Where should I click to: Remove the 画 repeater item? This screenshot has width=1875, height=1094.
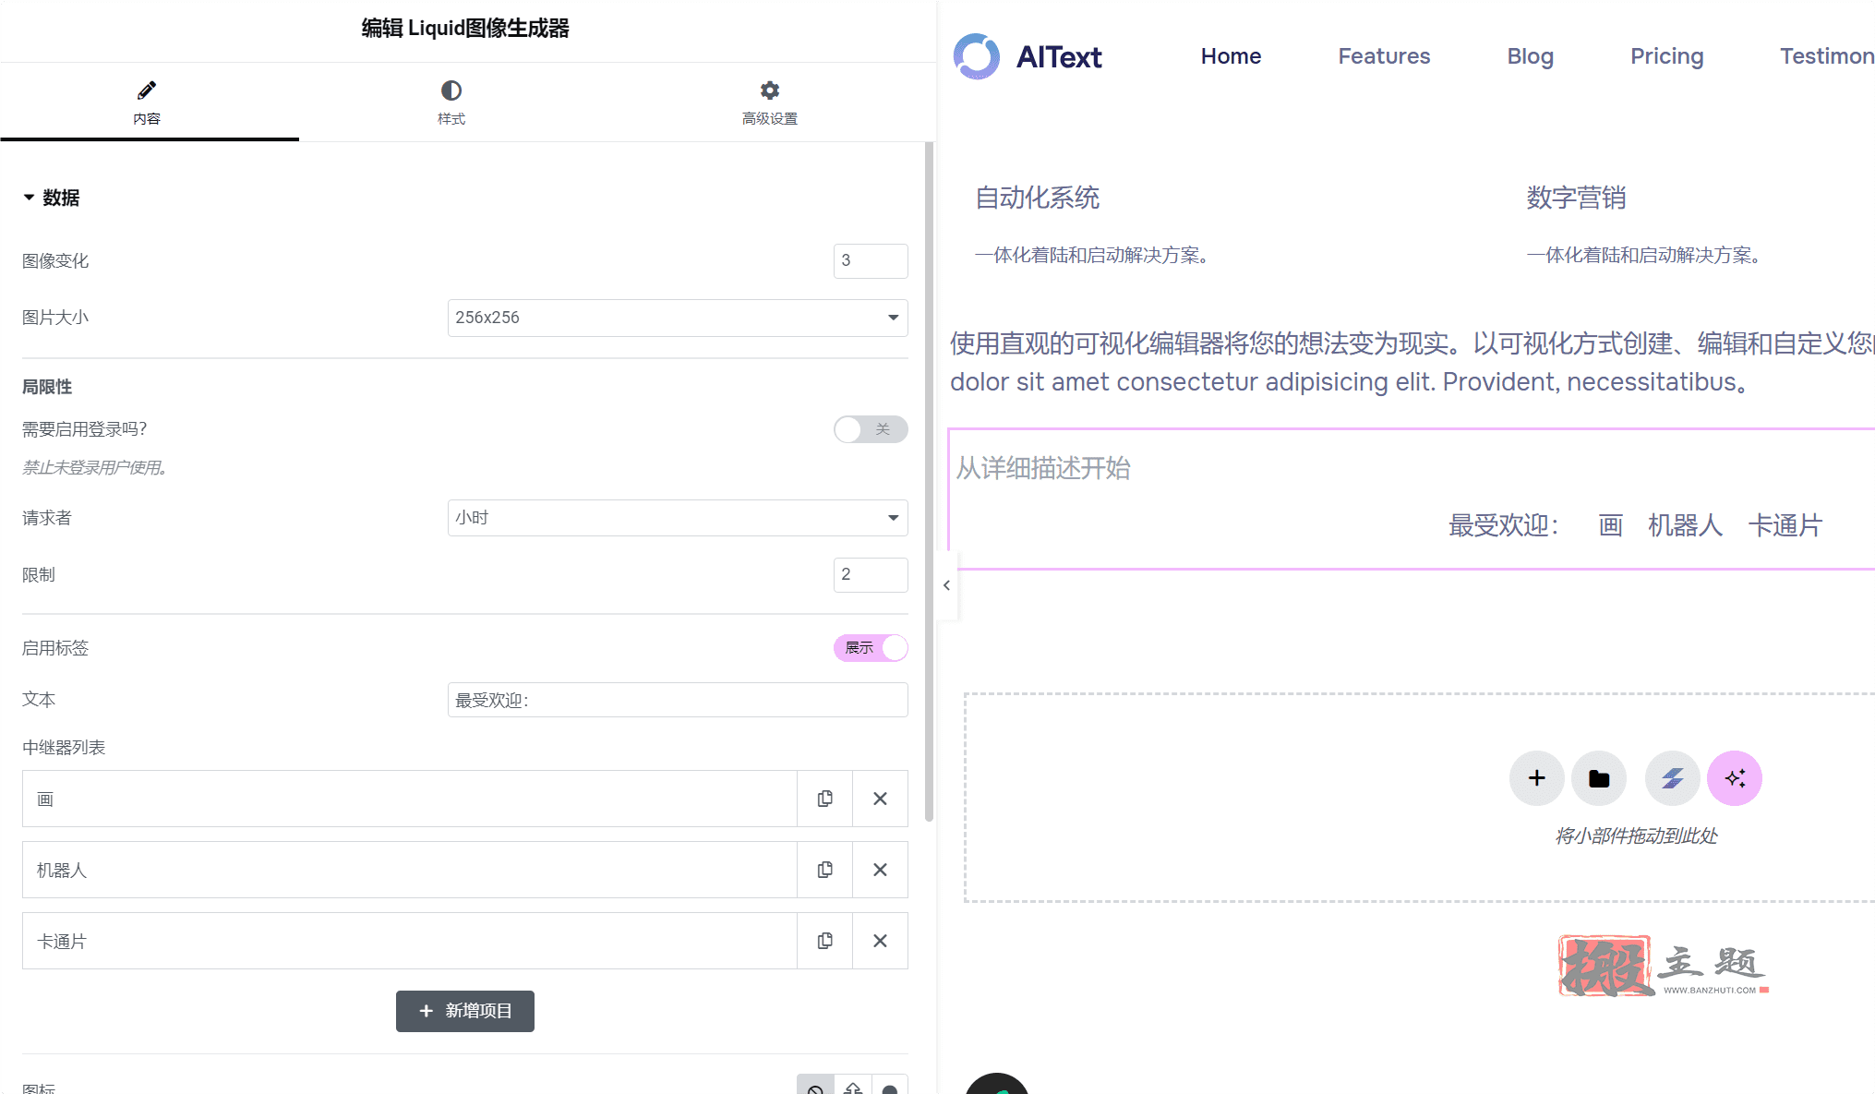tap(880, 799)
